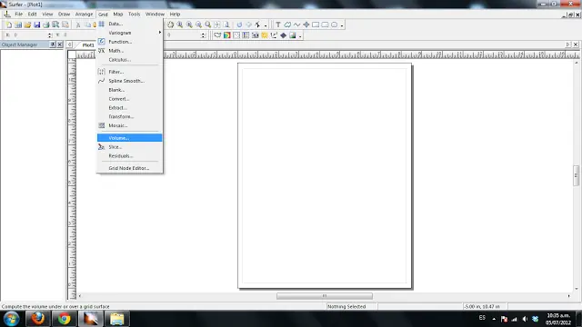Click the rotation field stepper arrows
582x327 pixels.
click(x=203, y=35)
